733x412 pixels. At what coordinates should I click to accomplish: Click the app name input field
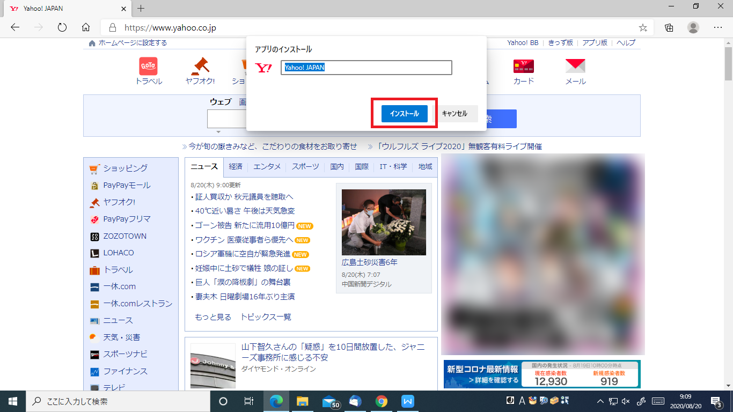(x=366, y=68)
